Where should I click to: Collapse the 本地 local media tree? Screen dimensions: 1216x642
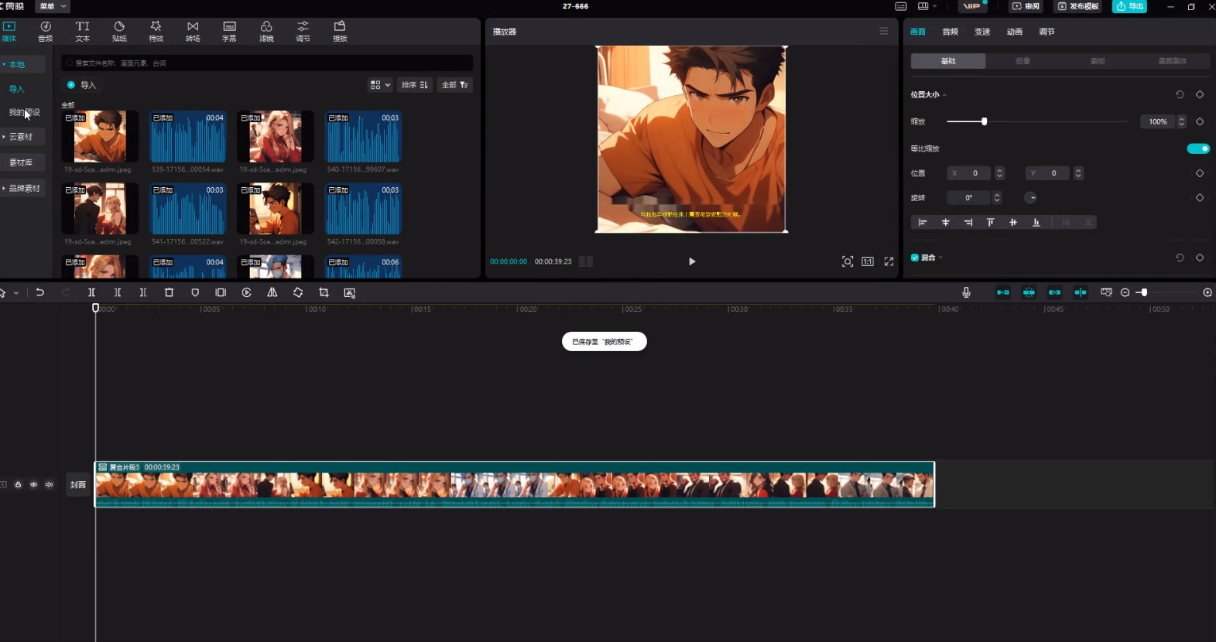[x=4, y=64]
